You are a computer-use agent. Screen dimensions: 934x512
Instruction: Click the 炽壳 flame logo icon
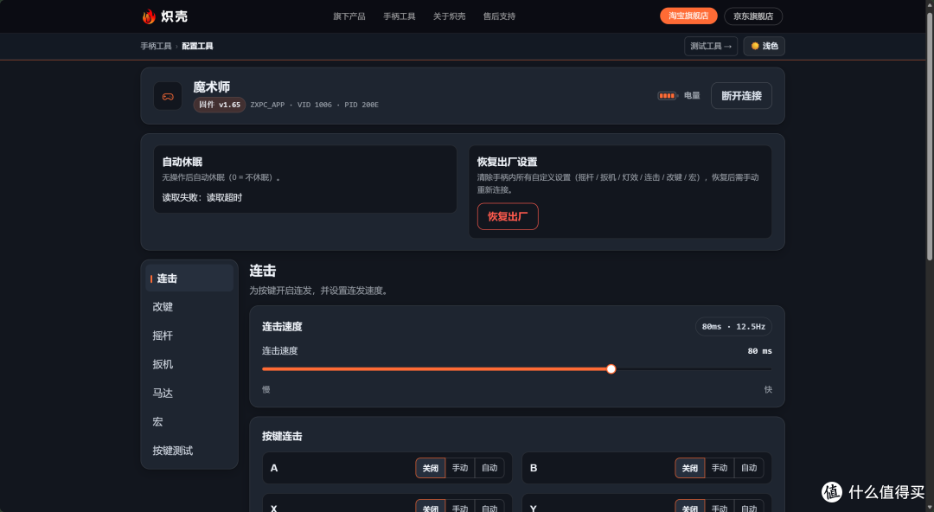point(149,16)
